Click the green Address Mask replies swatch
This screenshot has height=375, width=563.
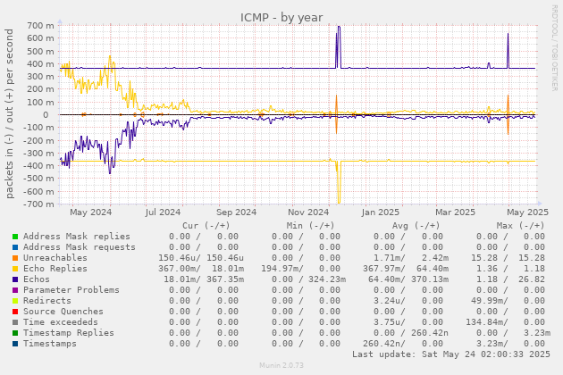pyautogui.click(x=15, y=237)
